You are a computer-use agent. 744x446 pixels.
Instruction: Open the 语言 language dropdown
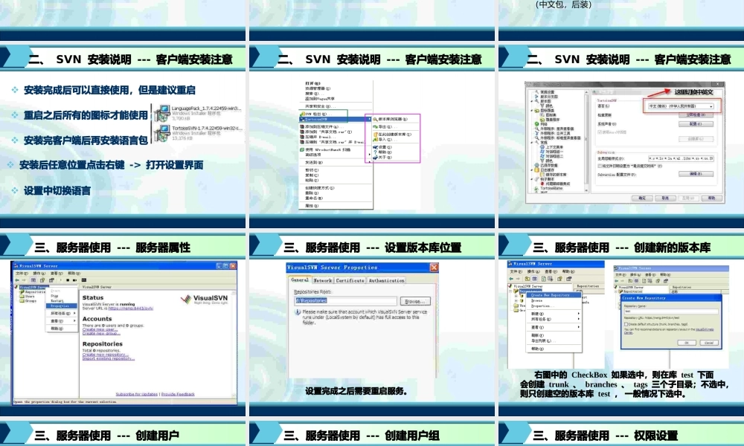click(x=681, y=106)
